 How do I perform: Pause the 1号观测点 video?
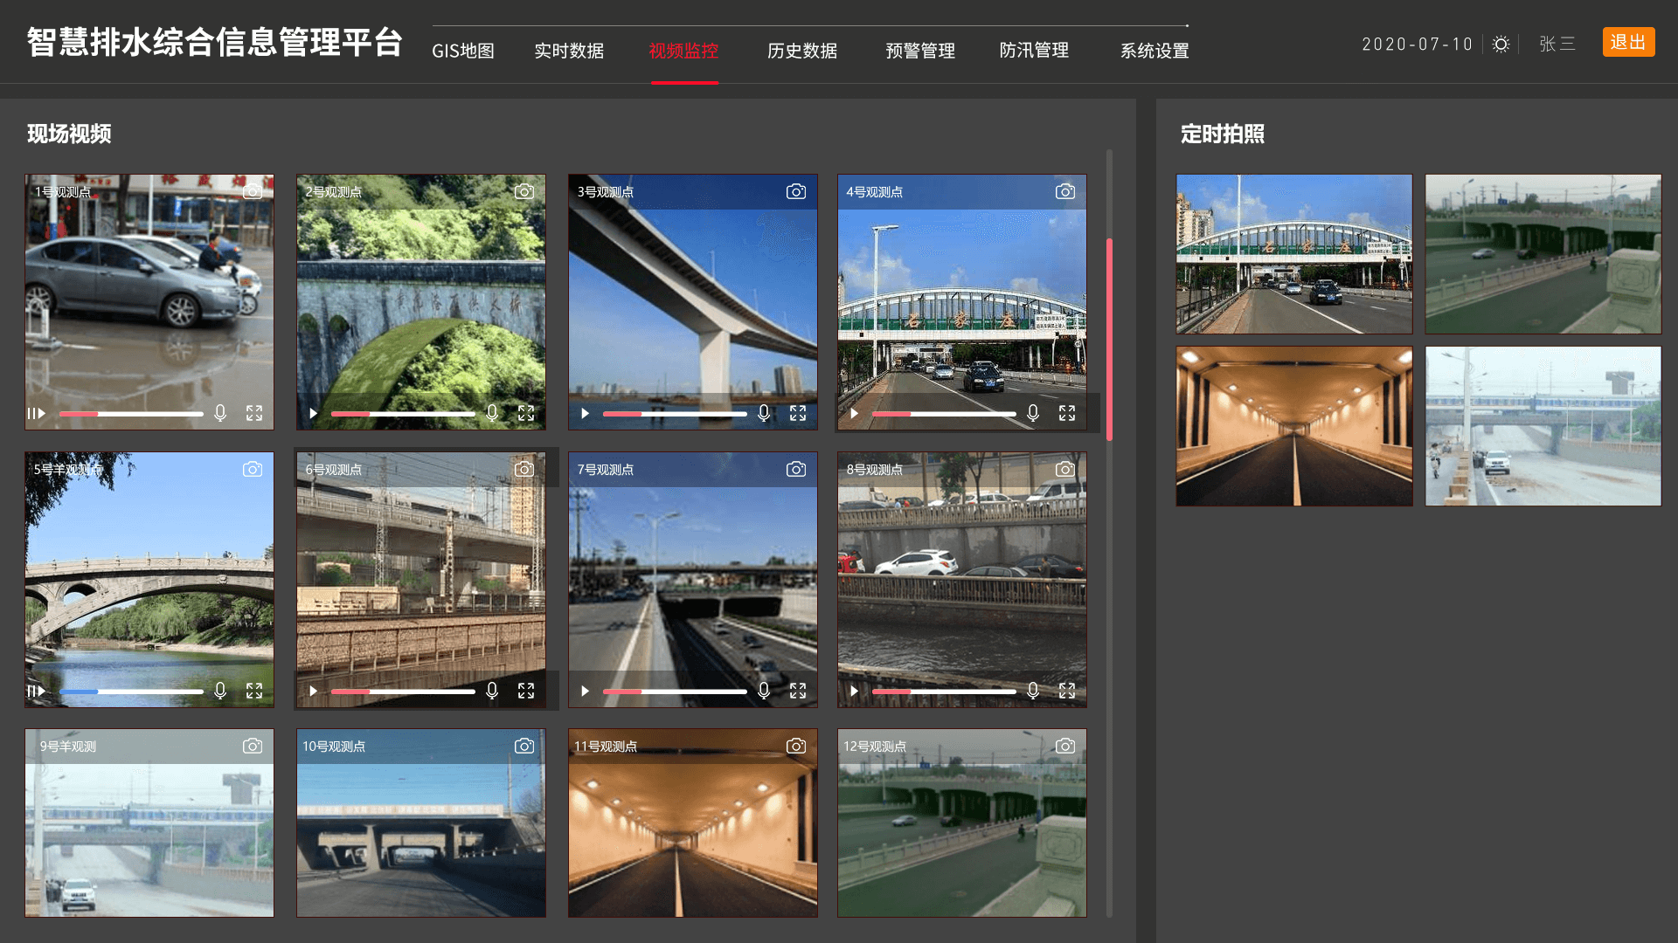click(x=36, y=413)
